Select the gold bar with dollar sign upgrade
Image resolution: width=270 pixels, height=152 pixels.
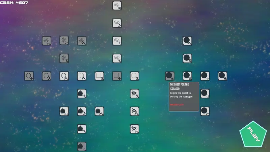pos(117,41)
